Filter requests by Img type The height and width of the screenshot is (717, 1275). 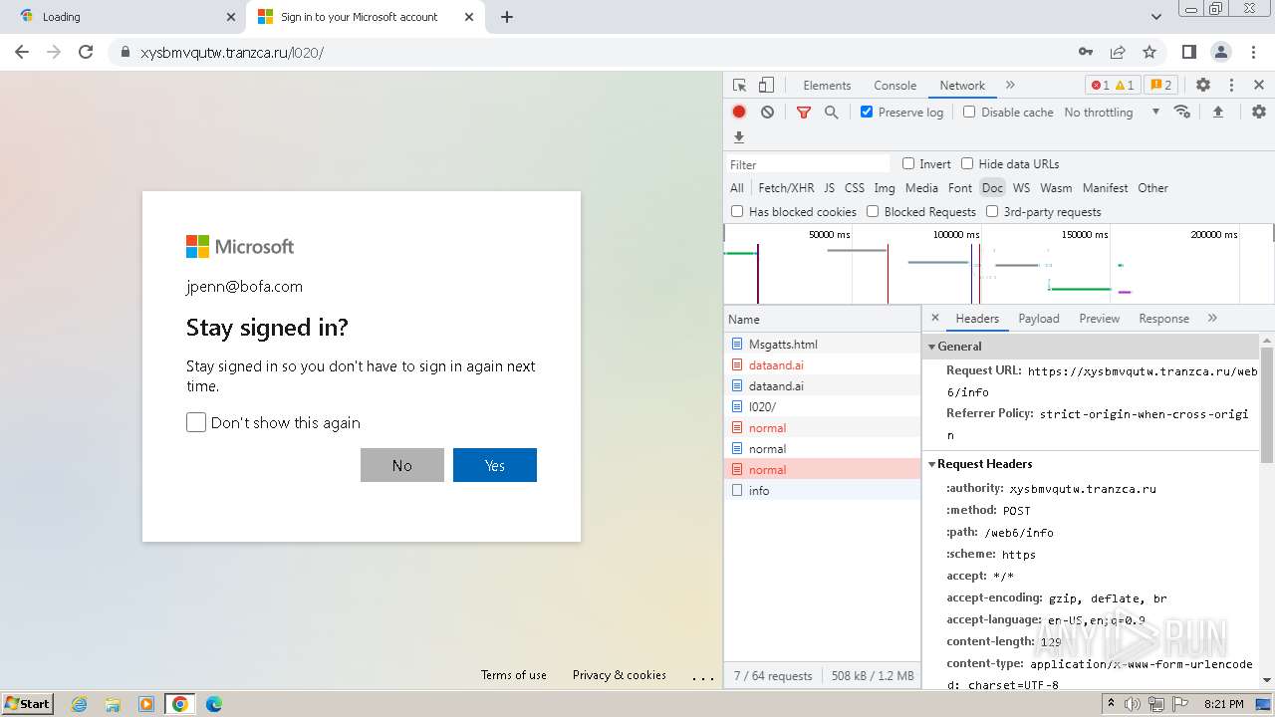(885, 187)
